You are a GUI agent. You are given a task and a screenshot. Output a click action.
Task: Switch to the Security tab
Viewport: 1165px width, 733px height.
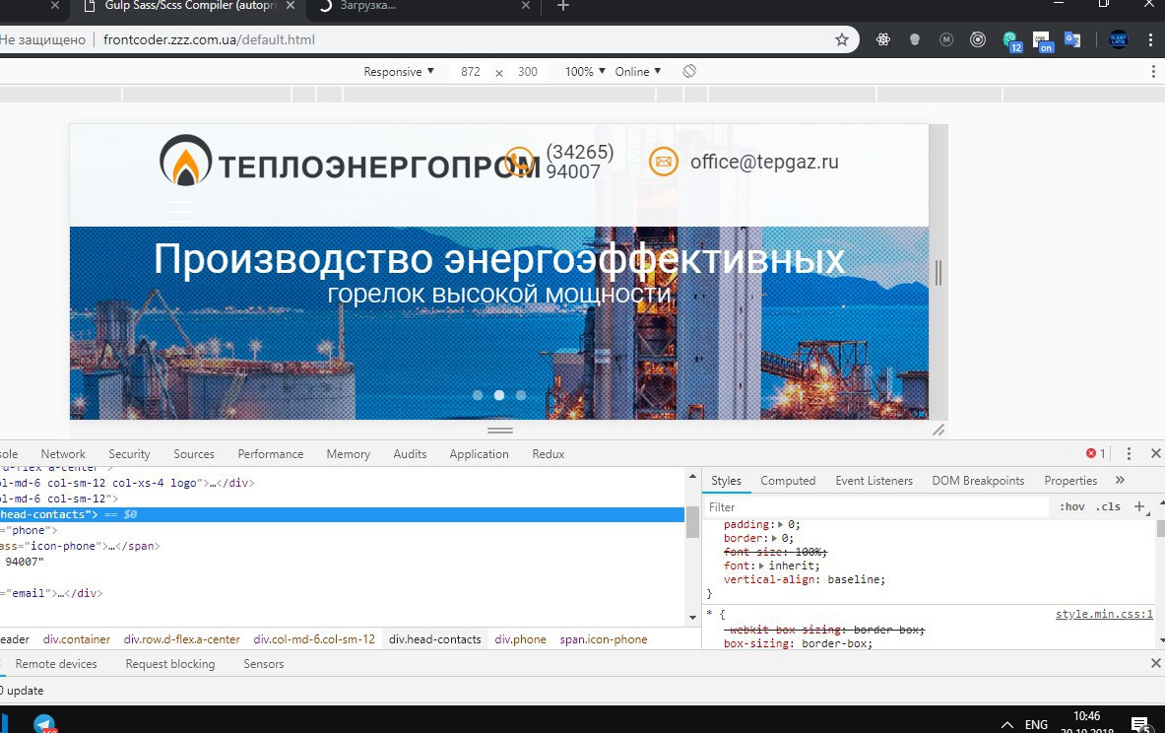[x=129, y=453]
